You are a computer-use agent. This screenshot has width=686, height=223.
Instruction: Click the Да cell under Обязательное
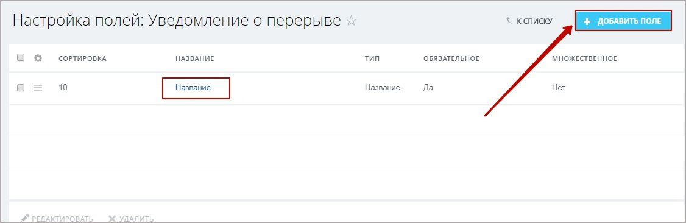[x=428, y=88]
